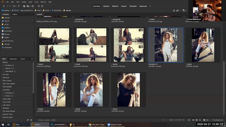Switch to the Filmstrip workspace
This screenshot has width=226, height=127.
click(x=115, y=6)
